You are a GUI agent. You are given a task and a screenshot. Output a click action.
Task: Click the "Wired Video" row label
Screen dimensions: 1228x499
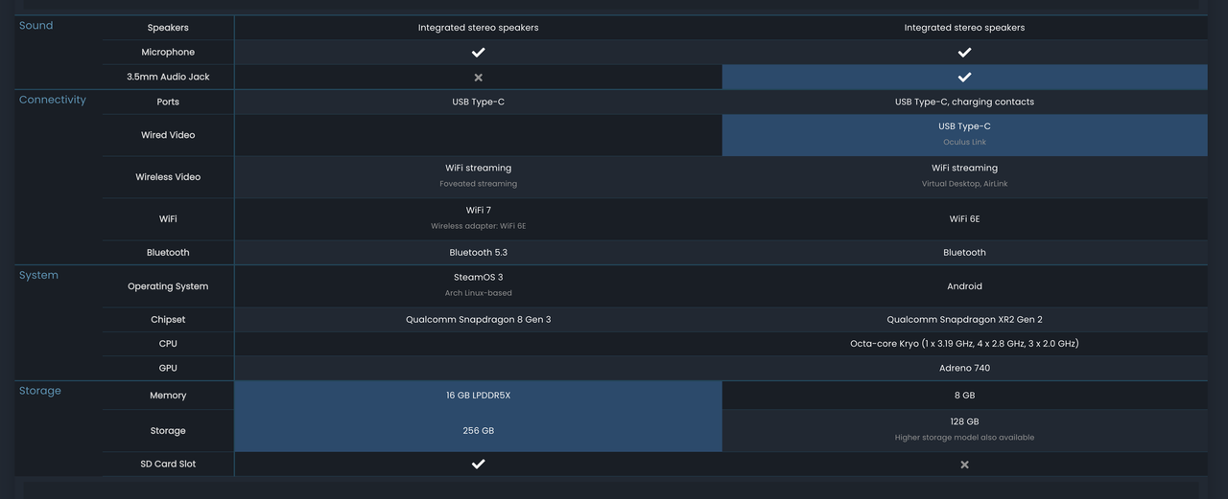[168, 135]
